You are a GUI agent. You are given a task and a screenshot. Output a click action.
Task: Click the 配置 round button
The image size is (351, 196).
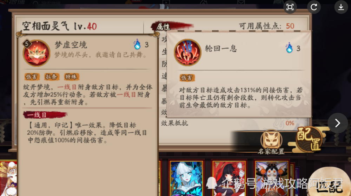point(309,139)
